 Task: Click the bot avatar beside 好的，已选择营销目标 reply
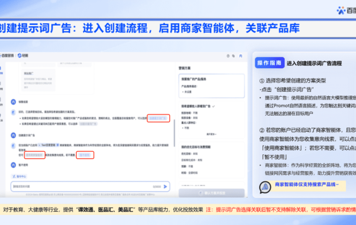click(x=13, y=112)
